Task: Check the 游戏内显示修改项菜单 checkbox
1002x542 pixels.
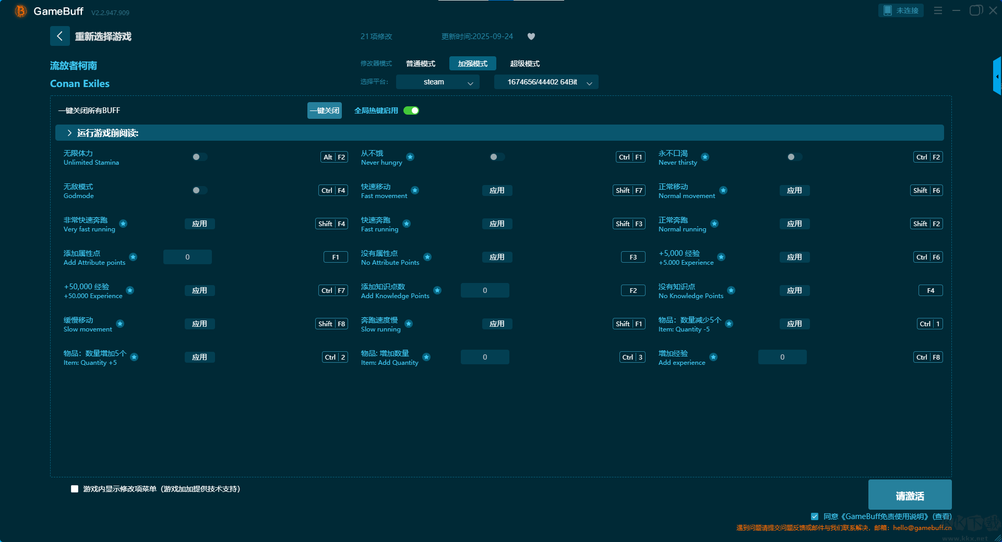Action: click(x=75, y=489)
